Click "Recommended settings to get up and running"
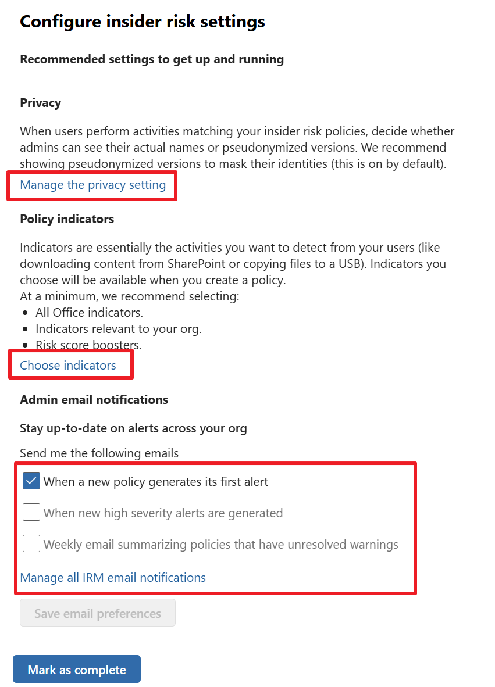Screen dimensions: 495x687 [152, 59]
